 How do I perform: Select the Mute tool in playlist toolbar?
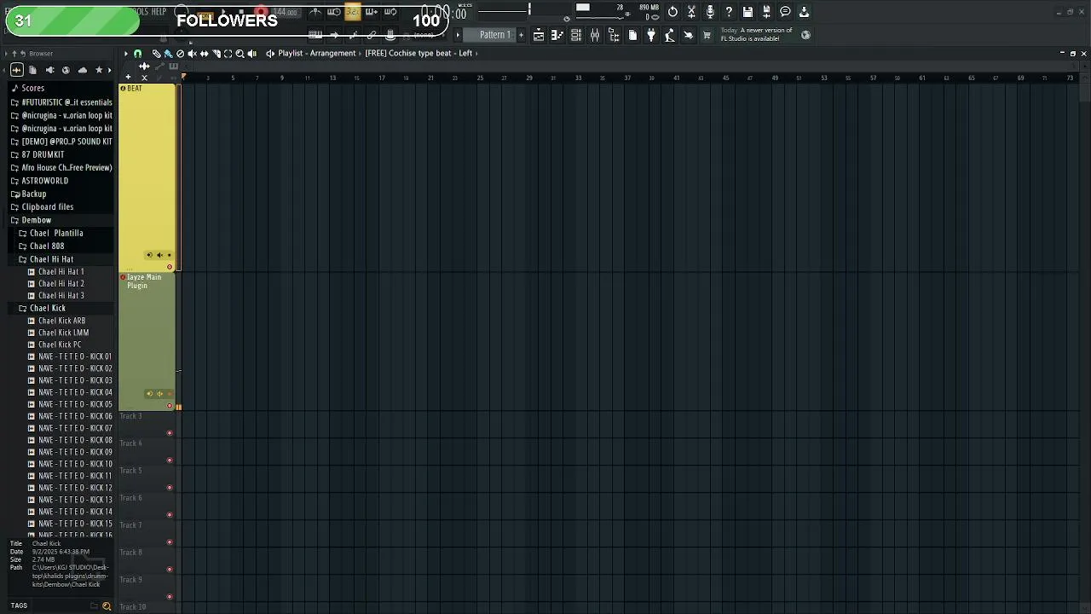pos(192,54)
